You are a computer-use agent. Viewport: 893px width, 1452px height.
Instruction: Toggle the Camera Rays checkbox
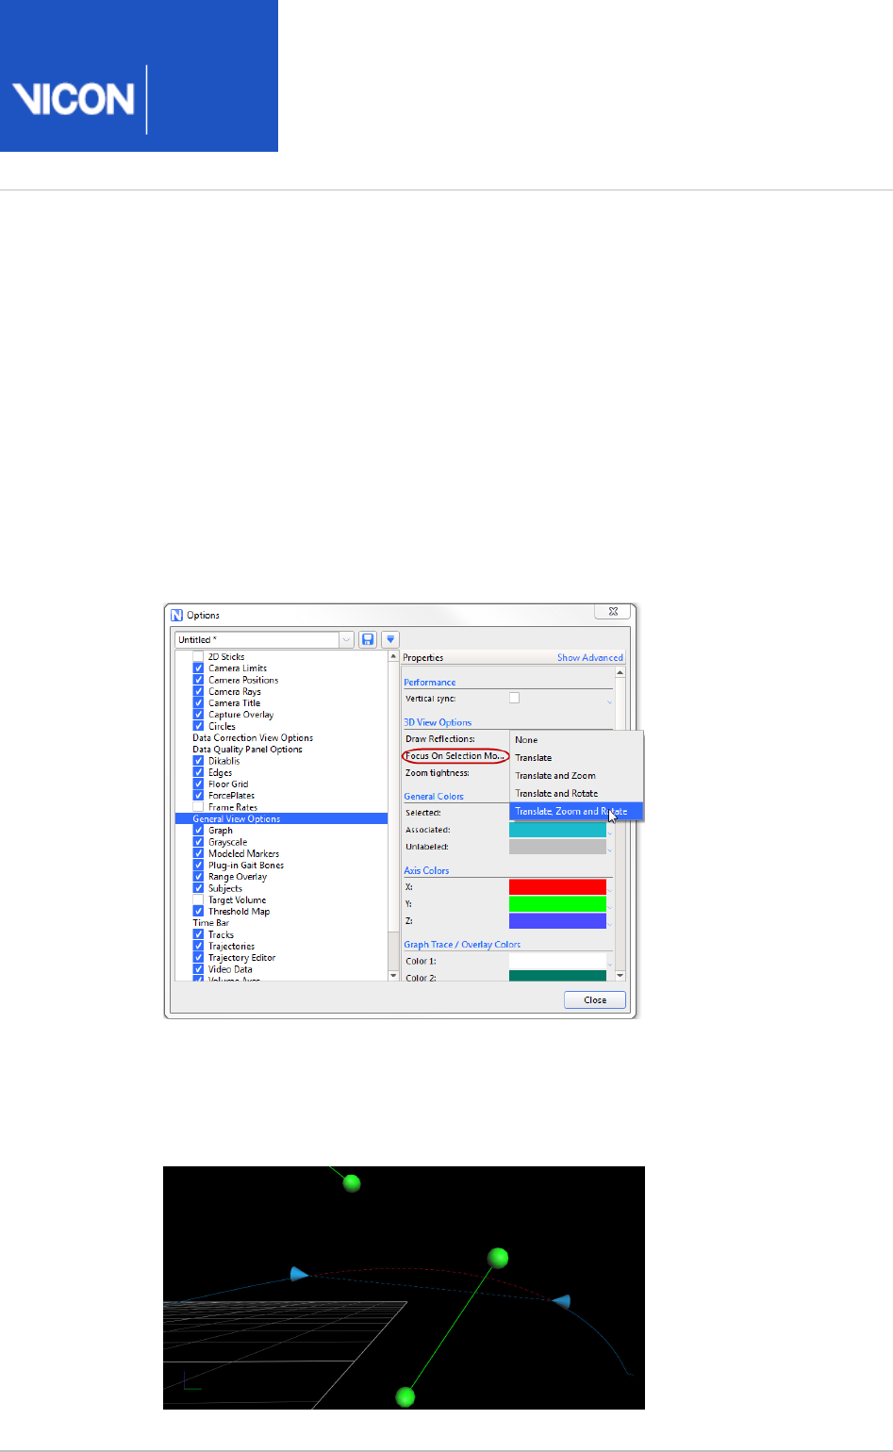pos(198,691)
